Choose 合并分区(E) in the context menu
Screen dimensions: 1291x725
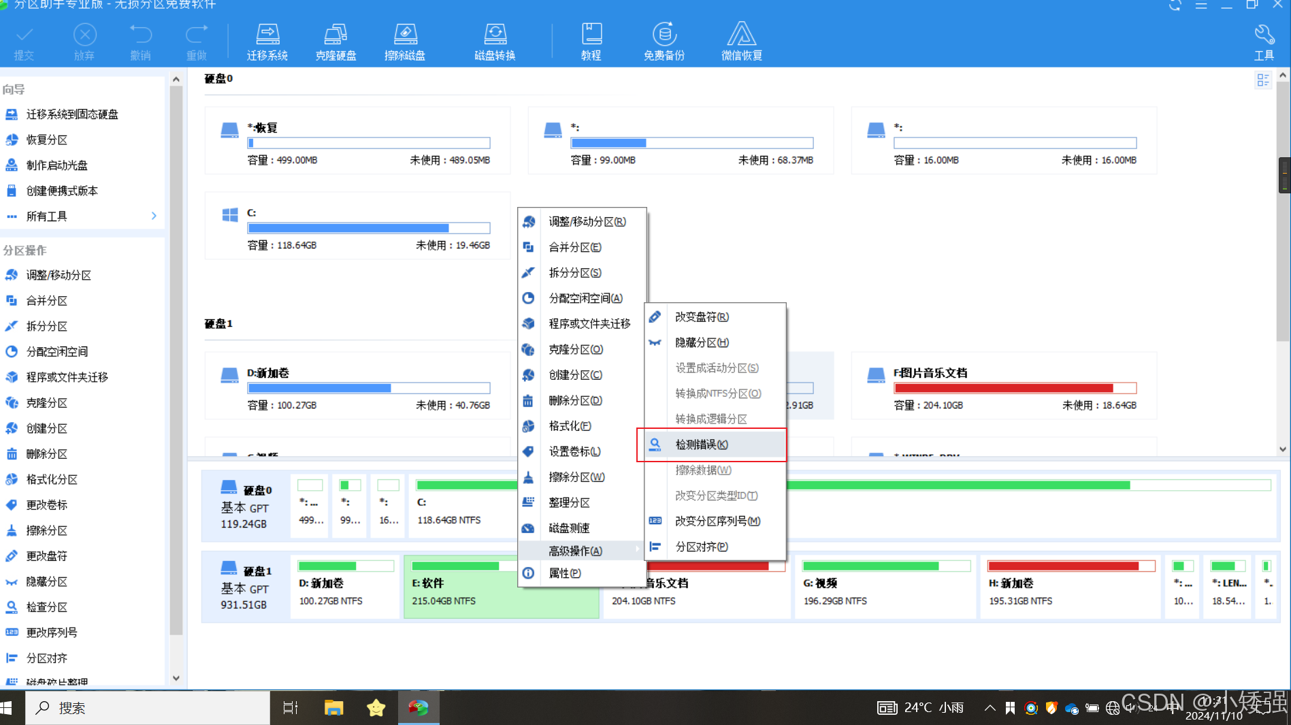point(582,247)
